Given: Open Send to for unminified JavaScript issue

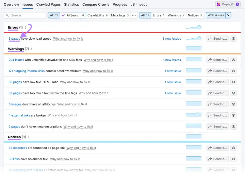Looking at the screenshot, I should 218,60.
